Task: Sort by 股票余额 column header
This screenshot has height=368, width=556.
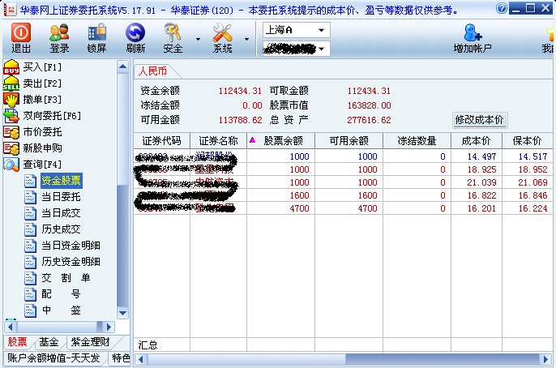Action: point(280,141)
